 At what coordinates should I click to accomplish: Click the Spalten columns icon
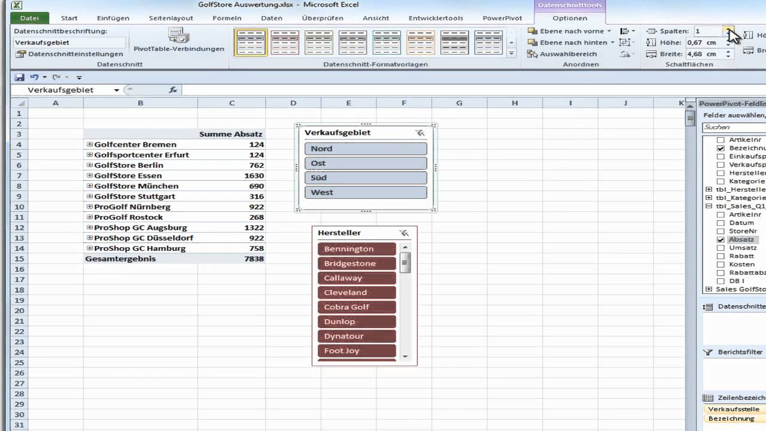tap(651, 31)
